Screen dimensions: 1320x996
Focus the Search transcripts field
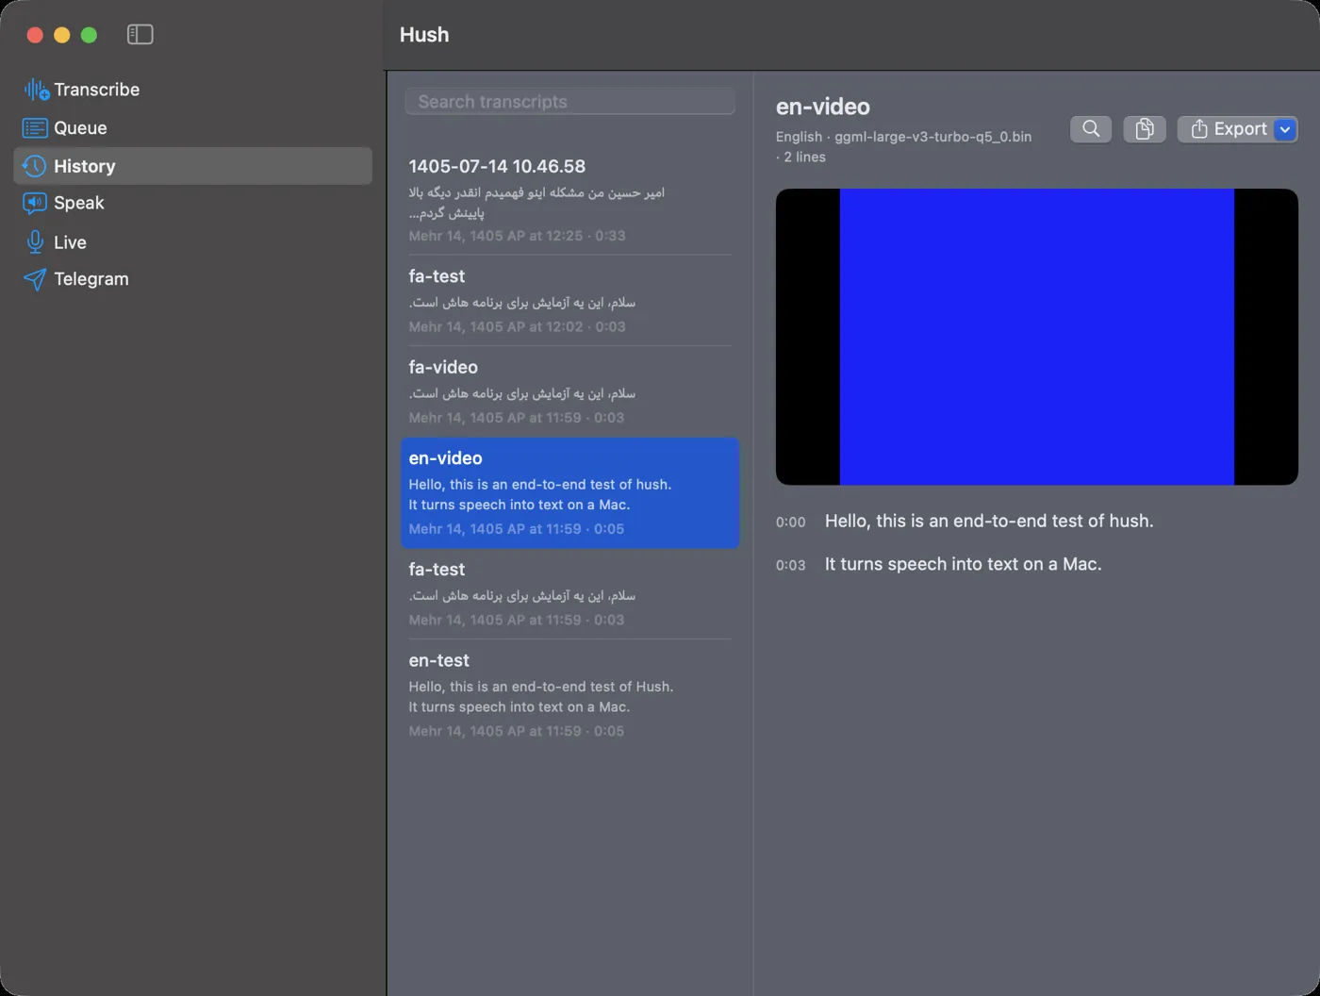click(x=569, y=102)
